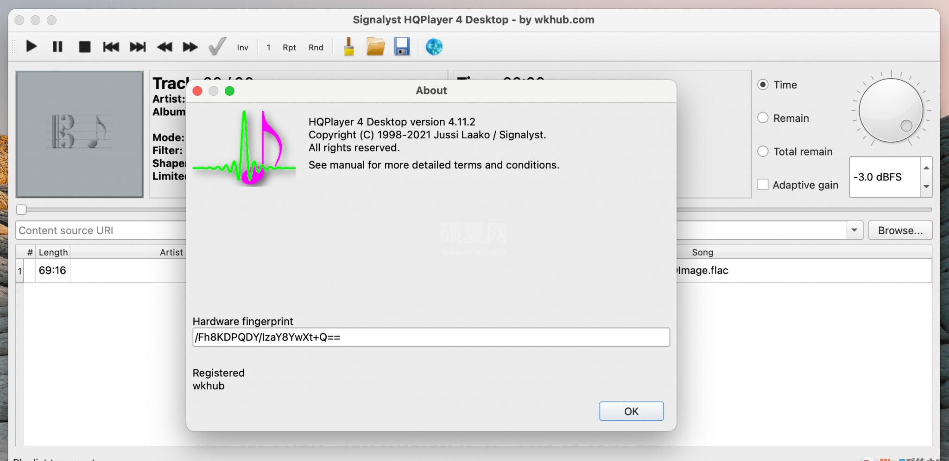Toggle the Inv polarity button
Image resolution: width=949 pixels, height=461 pixels.
[242, 47]
